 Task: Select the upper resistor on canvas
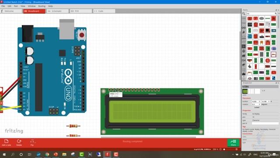point(73,126)
